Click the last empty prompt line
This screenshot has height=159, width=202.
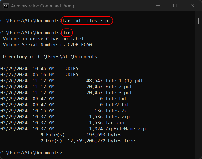tap(31, 153)
